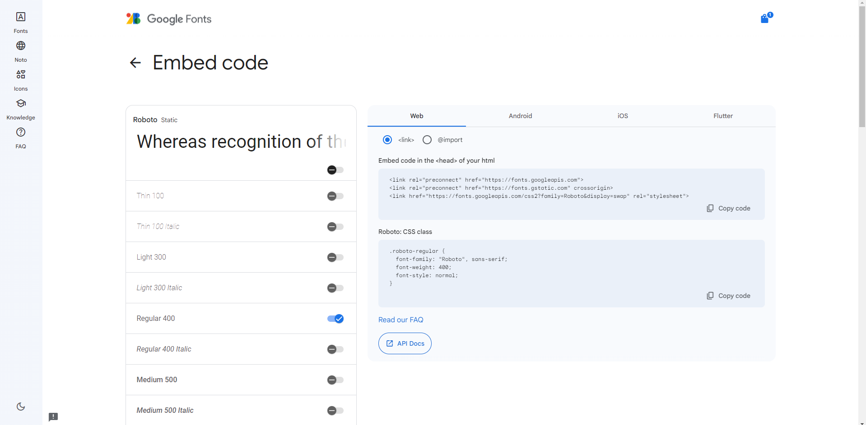Open API Docs button
Image resolution: width=866 pixels, height=425 pixels.
(x=405, y=343)
